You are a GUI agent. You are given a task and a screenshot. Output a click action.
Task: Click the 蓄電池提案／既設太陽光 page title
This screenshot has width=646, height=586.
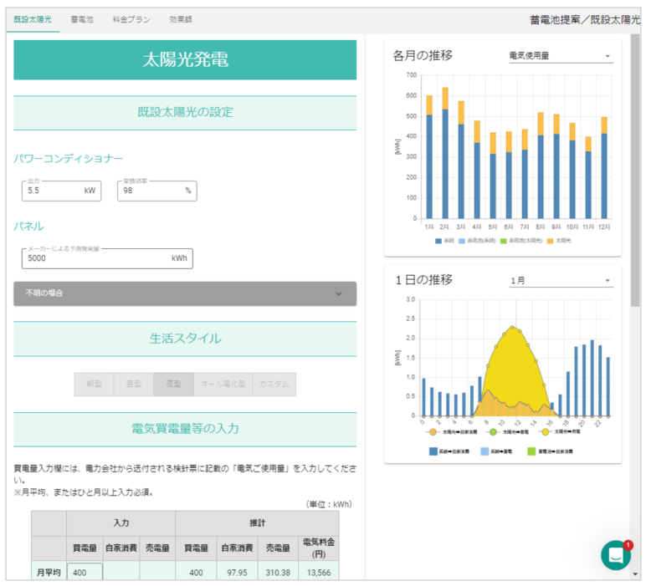(x=585, y=20)
